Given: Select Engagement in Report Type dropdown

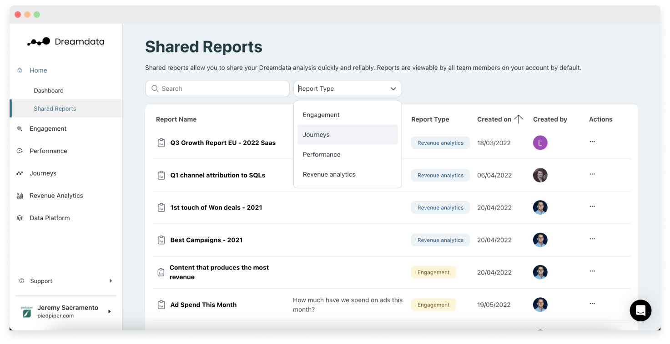Looking at the screenshot, I should tap(348, 115).
